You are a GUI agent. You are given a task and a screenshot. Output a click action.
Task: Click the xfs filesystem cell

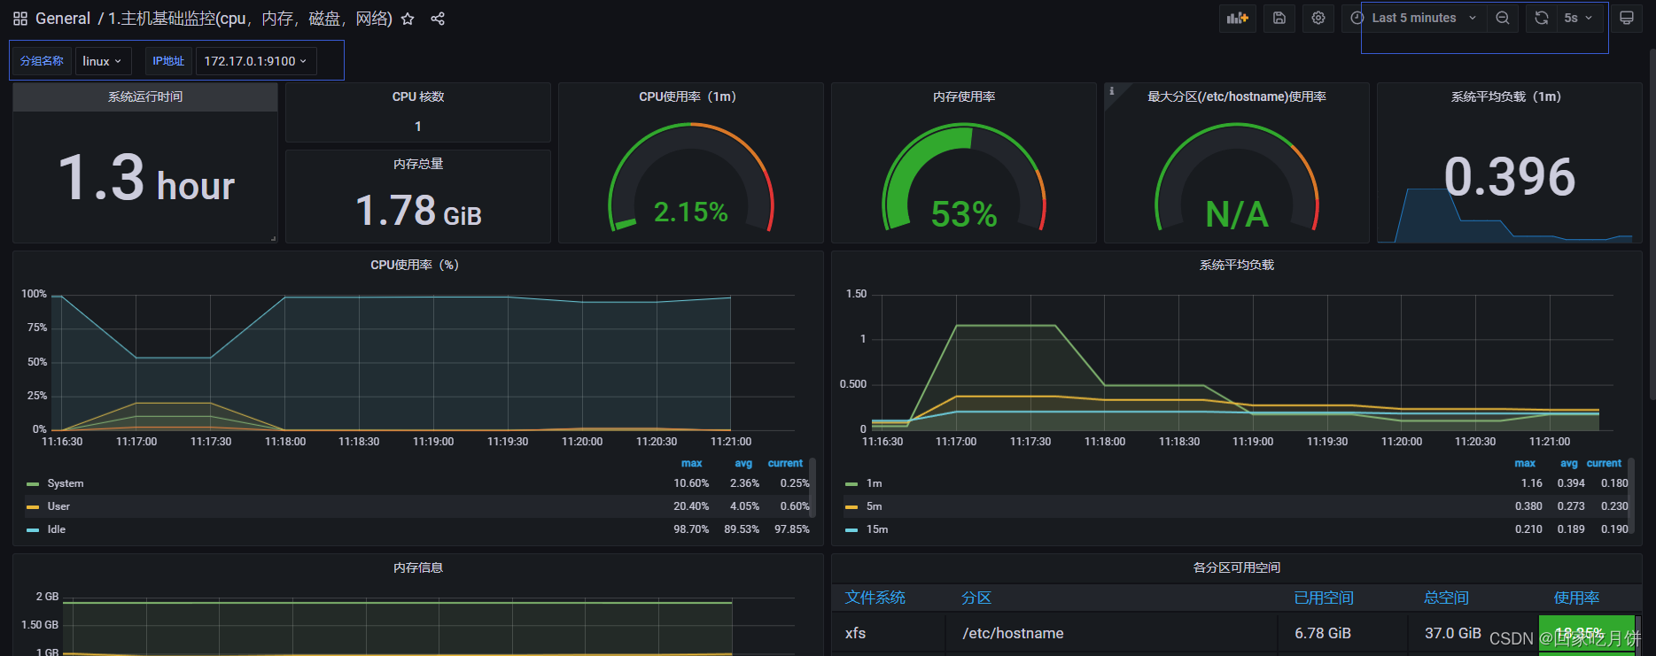pos(889,633)
